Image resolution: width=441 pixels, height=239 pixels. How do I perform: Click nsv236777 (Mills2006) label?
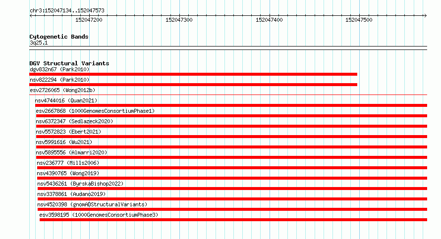pyautogui.click(x=68, y=163)
